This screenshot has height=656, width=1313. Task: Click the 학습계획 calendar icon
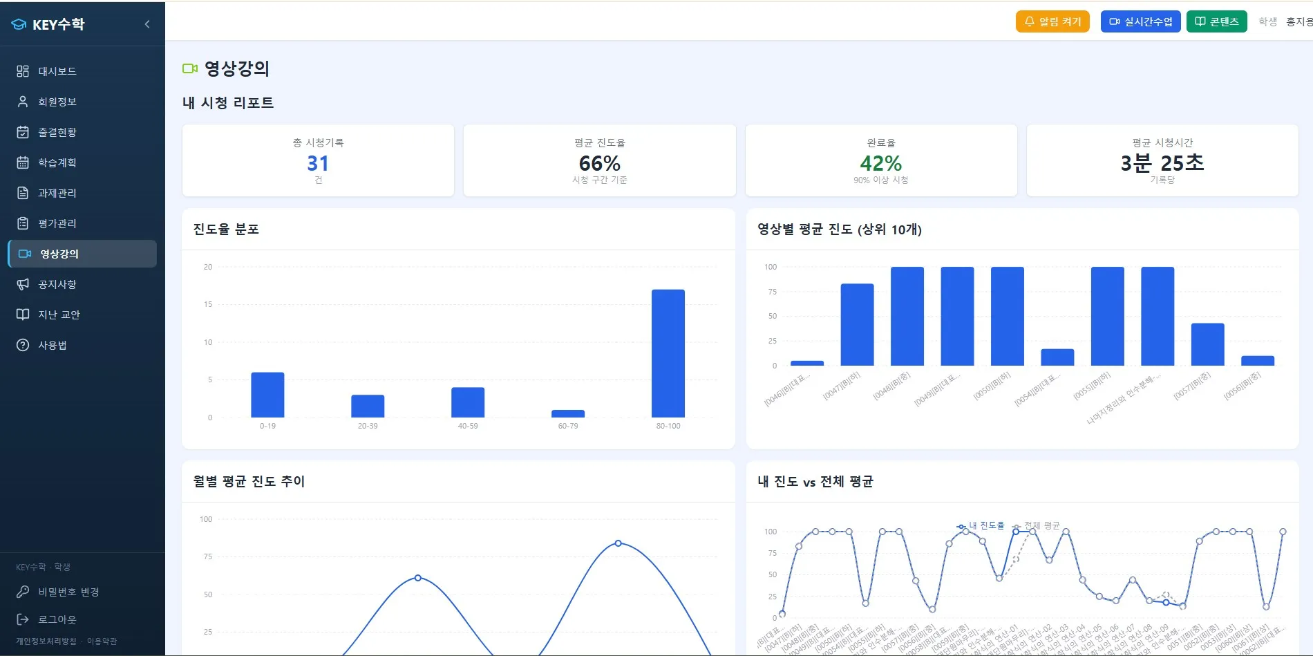23,162
